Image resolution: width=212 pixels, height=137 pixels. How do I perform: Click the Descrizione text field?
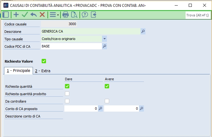pos(90,31)
